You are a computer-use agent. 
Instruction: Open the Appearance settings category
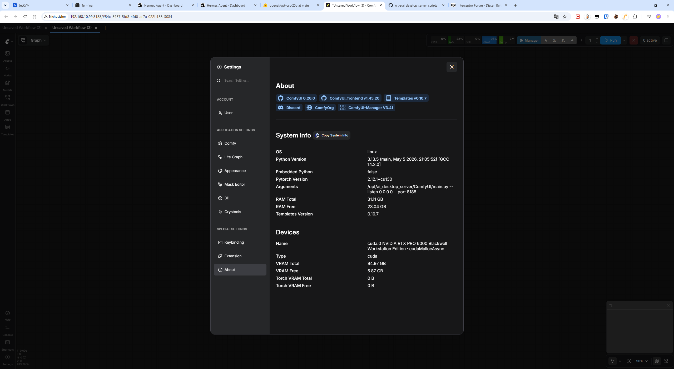240,171
